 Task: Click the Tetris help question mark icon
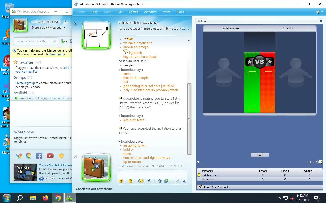pos(321,162)
